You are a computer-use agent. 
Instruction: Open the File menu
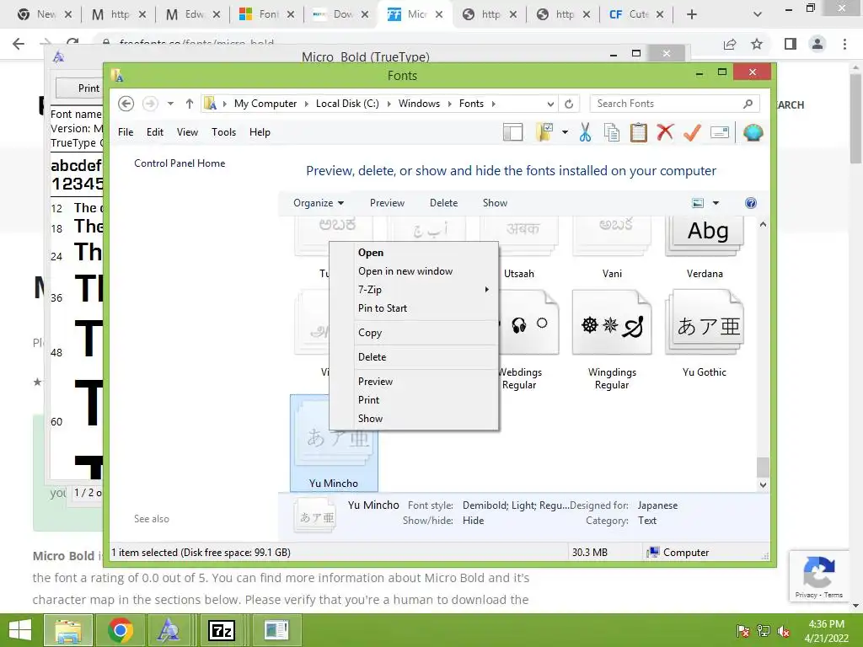pos(126,132)
